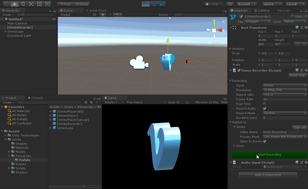Screen dimensions: 308x189
Task: Toggle Static checkbox
Action: (292, 16)
